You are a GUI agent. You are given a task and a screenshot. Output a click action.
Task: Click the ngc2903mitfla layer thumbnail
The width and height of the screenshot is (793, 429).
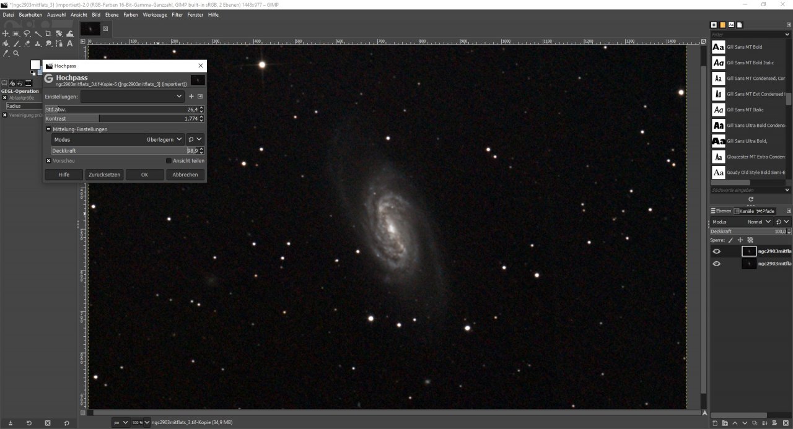pos(749,251)
